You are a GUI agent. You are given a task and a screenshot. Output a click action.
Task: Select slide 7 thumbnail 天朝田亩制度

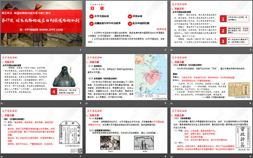(42, 130)
